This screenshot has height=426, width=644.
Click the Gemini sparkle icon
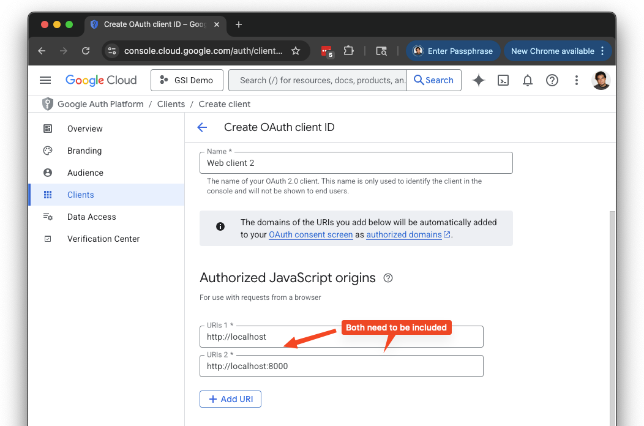(479, 80)
